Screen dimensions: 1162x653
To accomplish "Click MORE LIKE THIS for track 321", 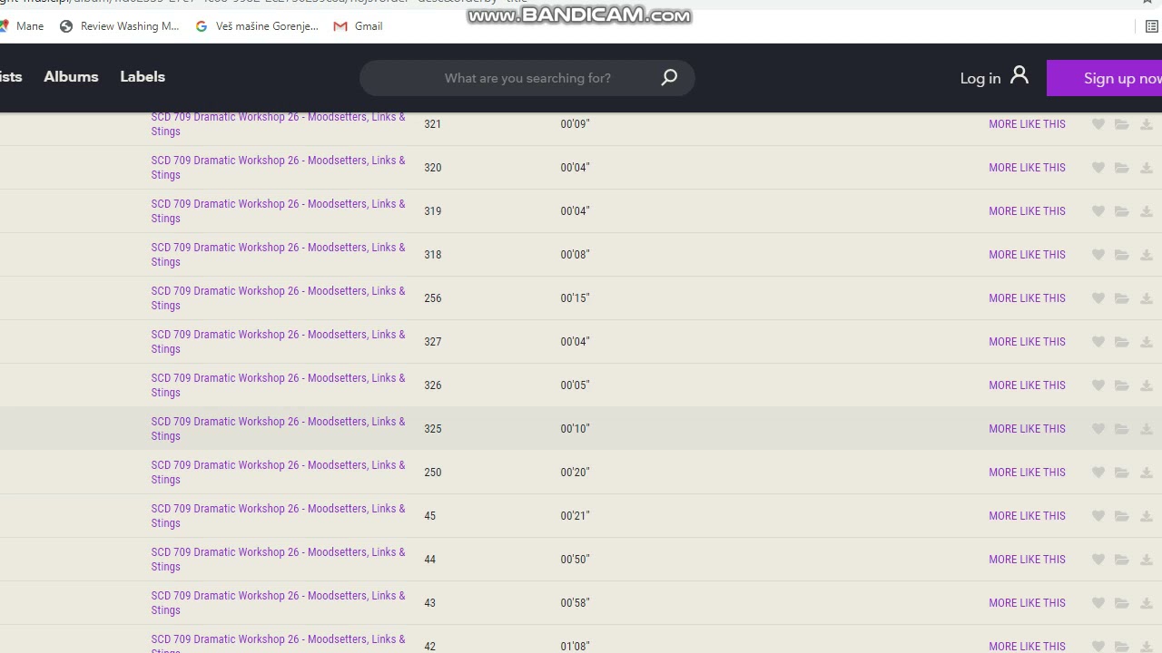I will pyautogui.click(x=1027, y=124).
